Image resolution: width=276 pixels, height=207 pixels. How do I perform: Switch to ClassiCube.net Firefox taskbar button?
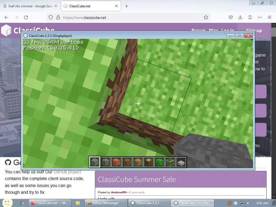tap(50, 203)
